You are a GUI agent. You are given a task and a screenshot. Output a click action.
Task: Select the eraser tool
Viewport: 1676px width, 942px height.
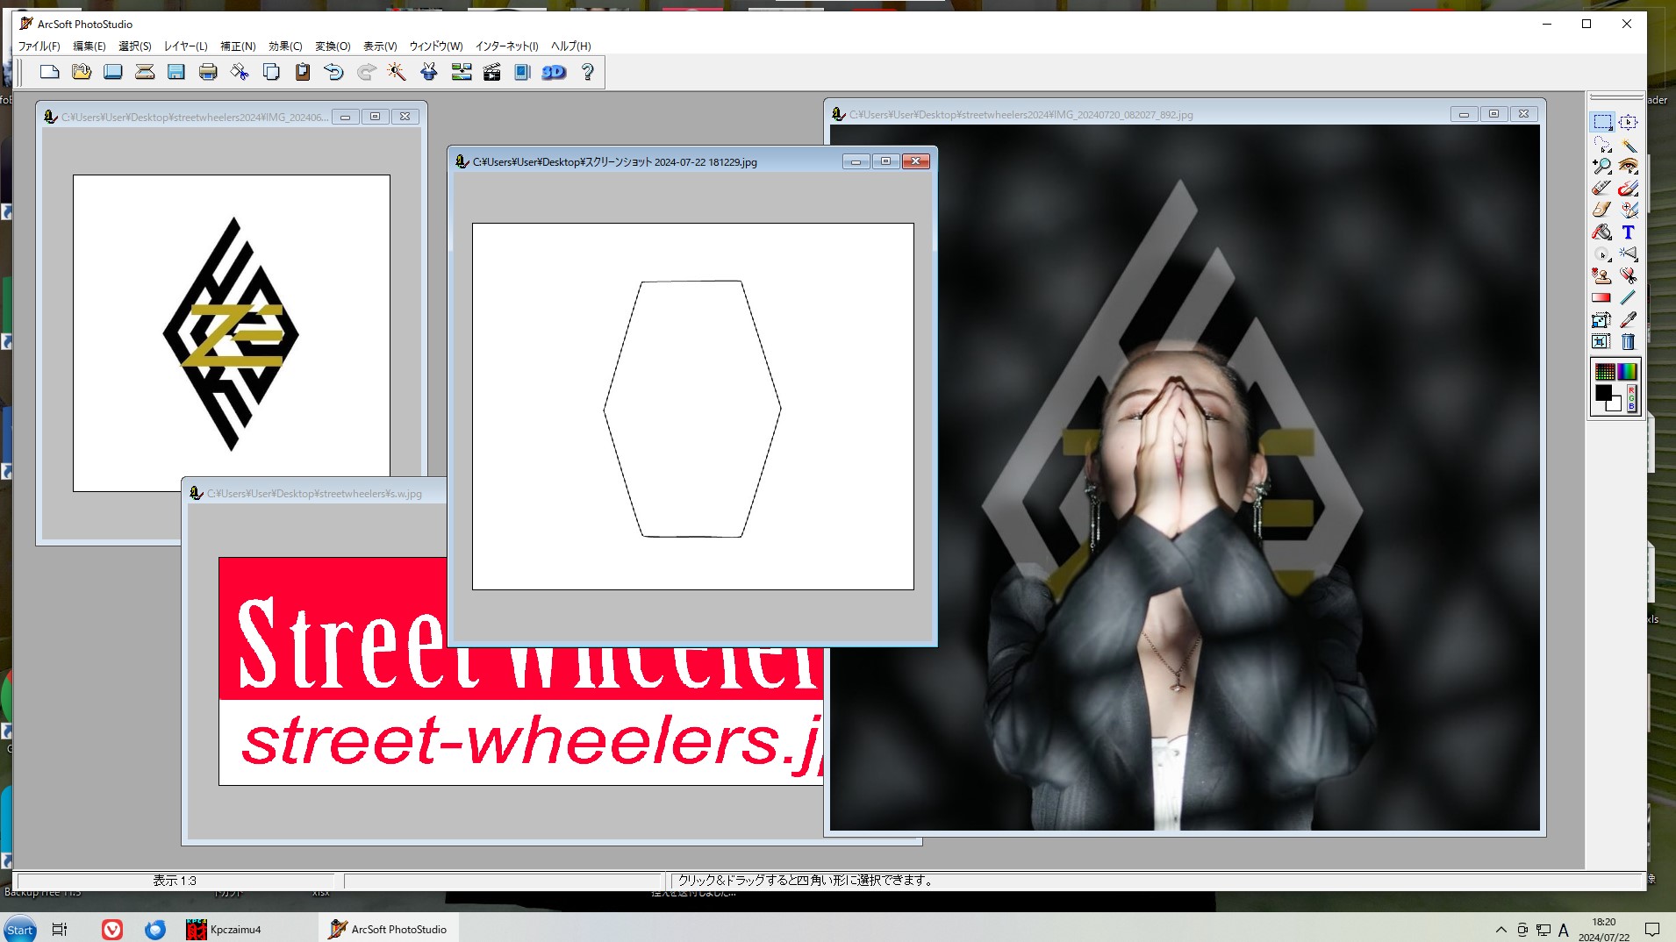click(1602, 188)
